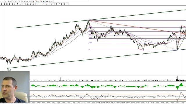Click the dollar sign symbol icon

pos(62,4)
